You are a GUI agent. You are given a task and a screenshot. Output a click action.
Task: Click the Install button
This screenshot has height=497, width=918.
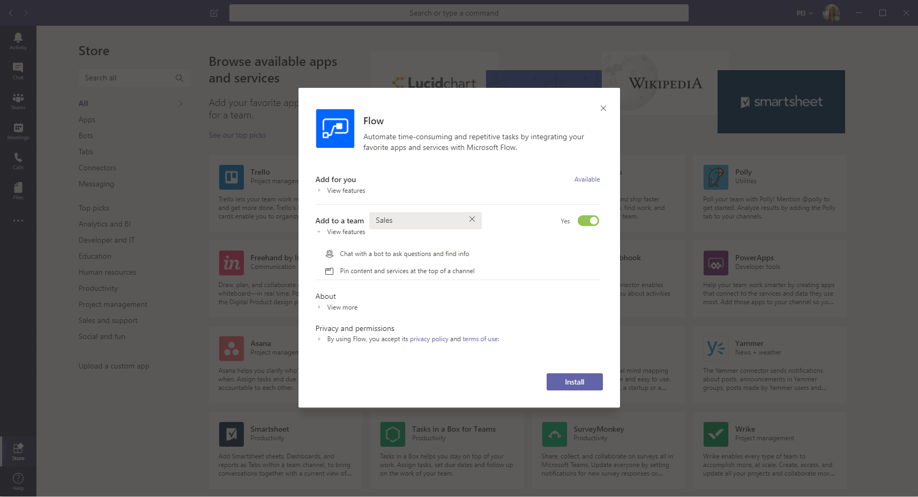coord(574,382)
